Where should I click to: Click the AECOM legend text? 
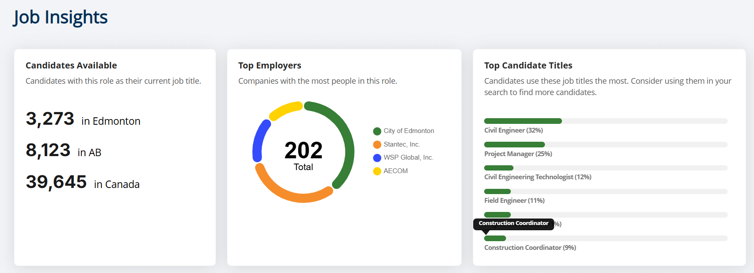(x=395, y=171)
